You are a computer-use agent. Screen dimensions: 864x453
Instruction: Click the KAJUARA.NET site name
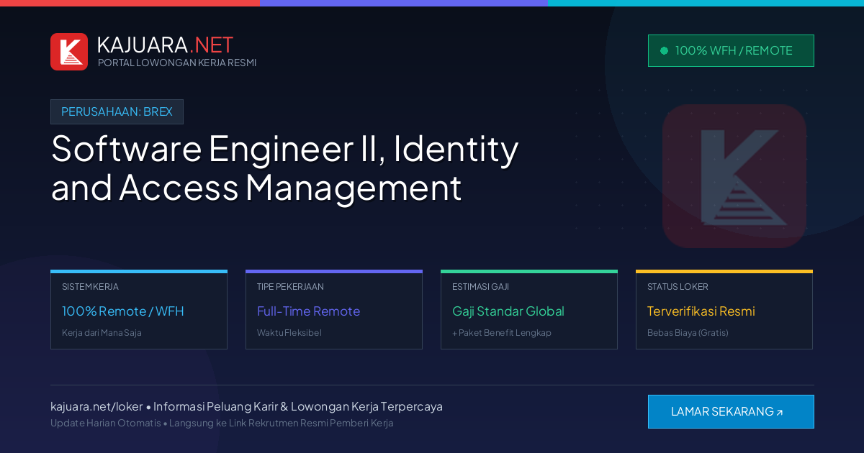click(x=165, y=45)
